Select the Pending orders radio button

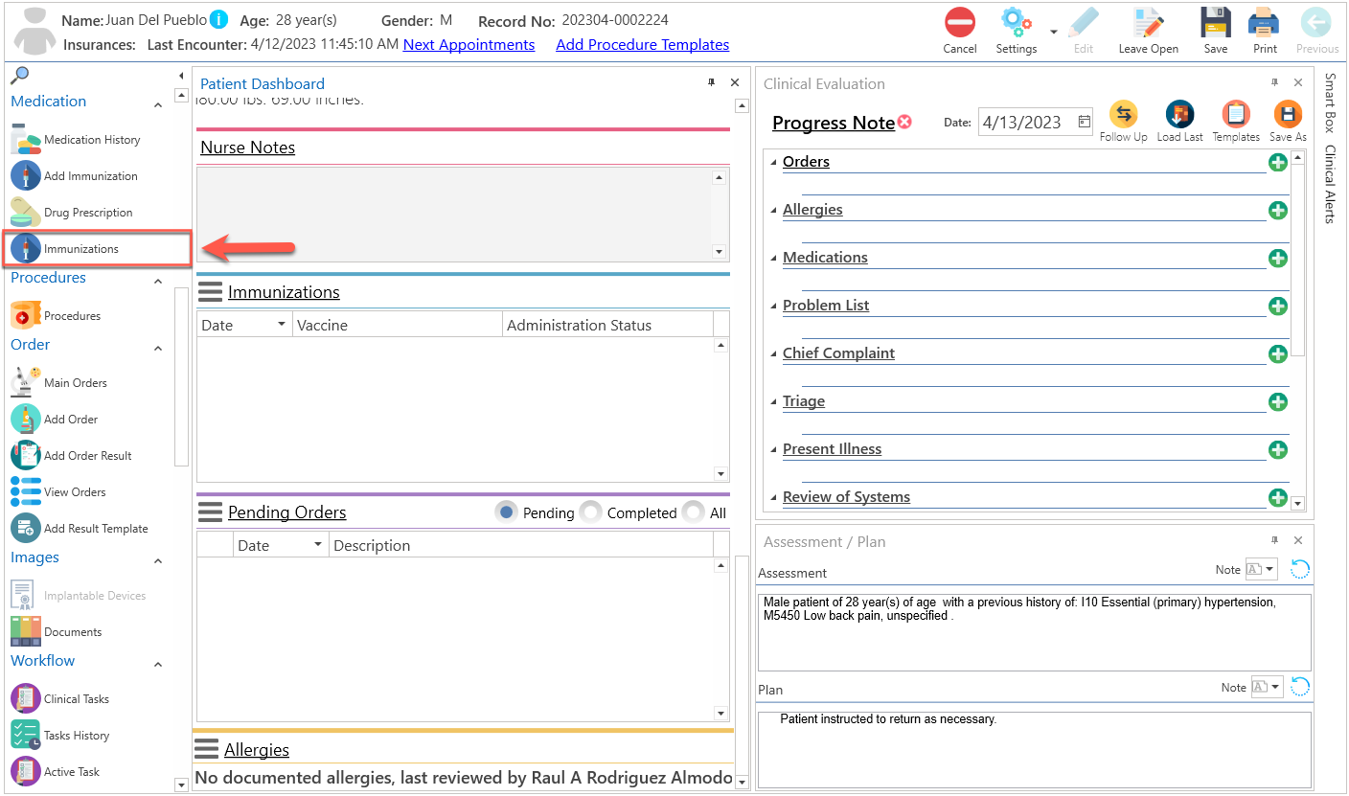(x=506, y=512)
